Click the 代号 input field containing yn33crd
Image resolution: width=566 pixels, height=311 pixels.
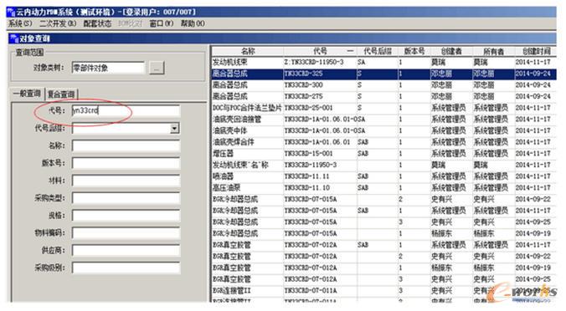pos(126,110)
